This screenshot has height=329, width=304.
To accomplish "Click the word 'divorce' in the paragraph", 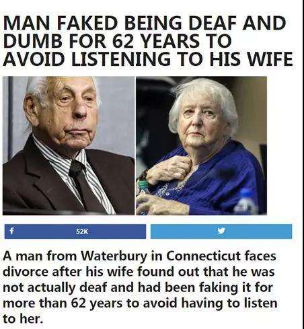I will point(26,272).
